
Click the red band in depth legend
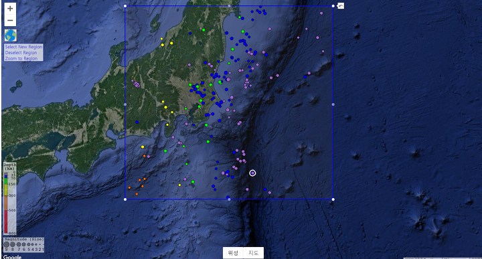click(x=6, y=222)
